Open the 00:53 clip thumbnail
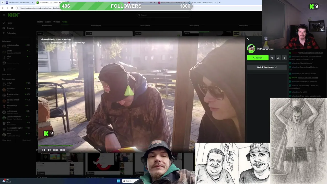This screenshot has width=327, height=184. pyautogui.click(x=158, y=34)
